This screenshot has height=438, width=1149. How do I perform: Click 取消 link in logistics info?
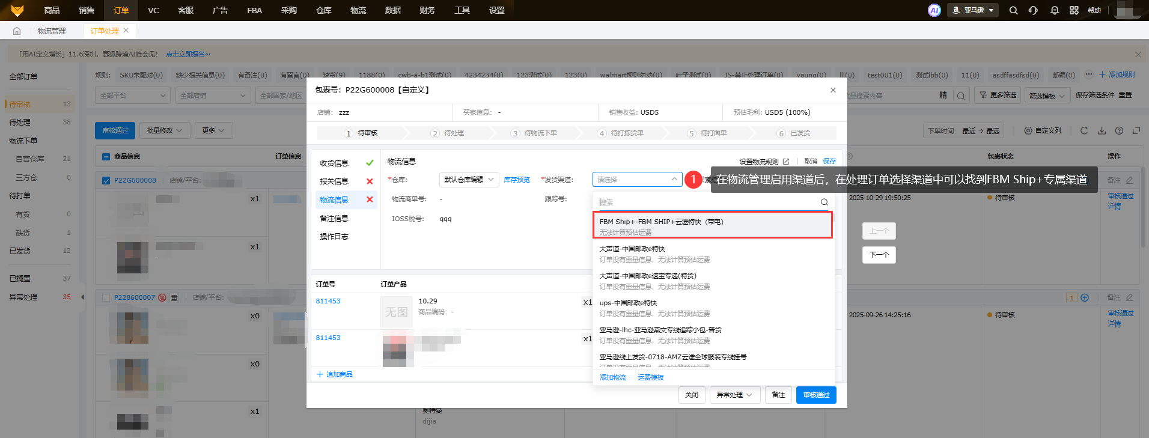(811, 162)
